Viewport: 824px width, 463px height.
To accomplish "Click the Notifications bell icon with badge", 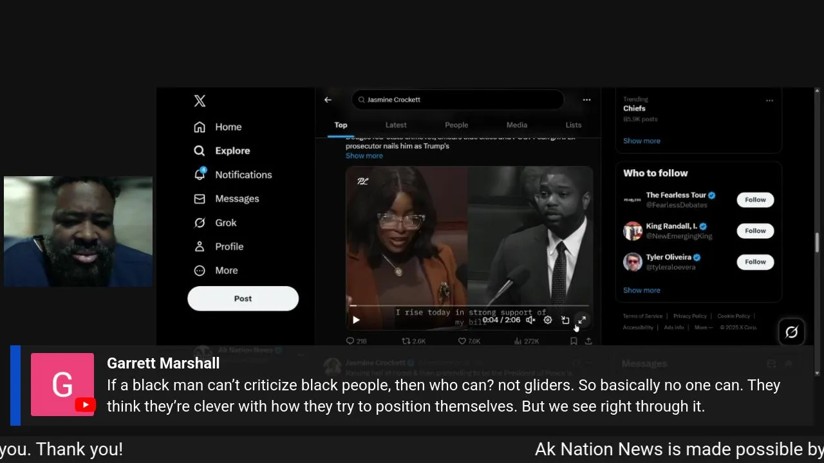I will pos(200,174).
